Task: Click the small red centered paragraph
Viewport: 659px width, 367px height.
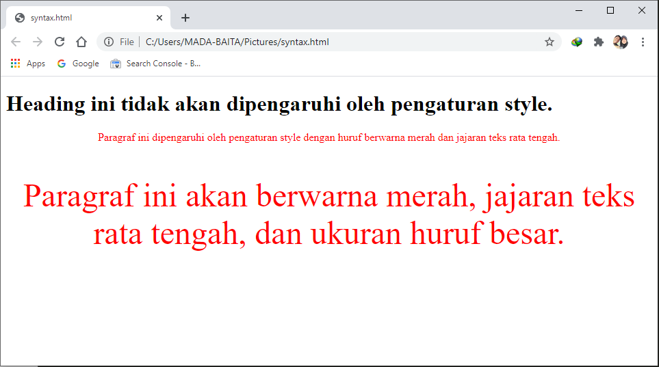Action: pyautogui.click(x=328, y=137)
